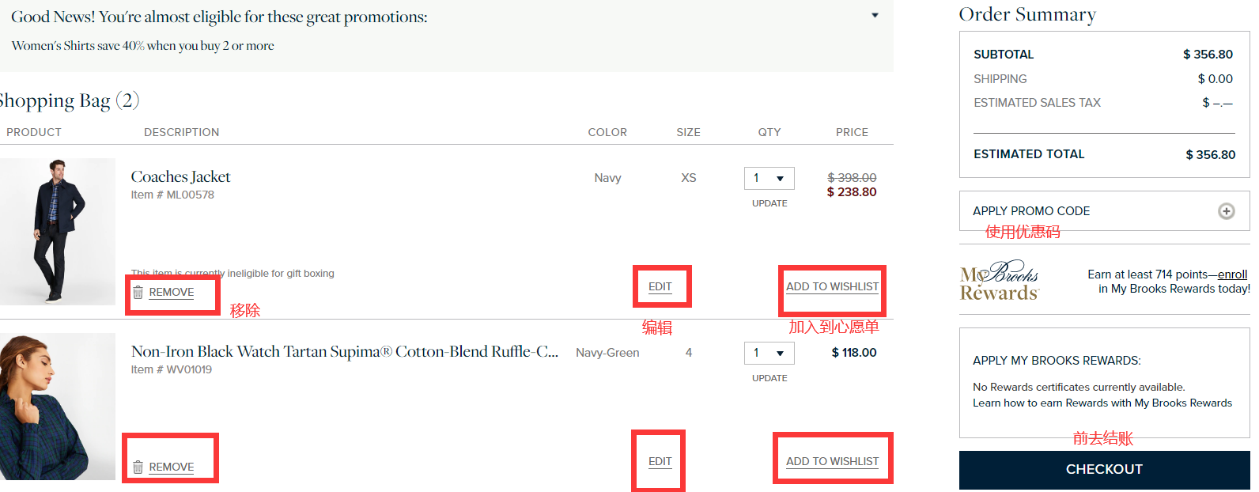Image resolution: width=1259 pixels, height=492 pixels.
Task: Add Tartan shirt to wishlist
Action: [x=832, y=462]
